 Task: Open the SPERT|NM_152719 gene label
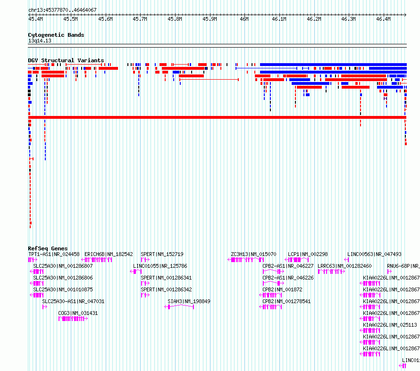click(162, 254)
